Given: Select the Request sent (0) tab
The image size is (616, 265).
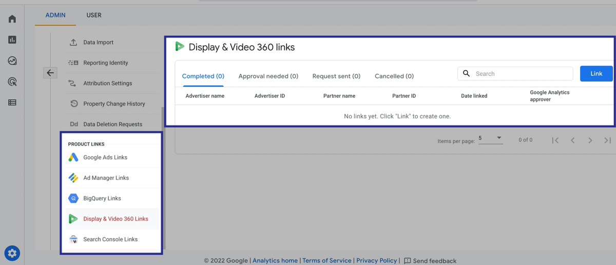Looking at the screenshot, I should click(x=336, y=76).
